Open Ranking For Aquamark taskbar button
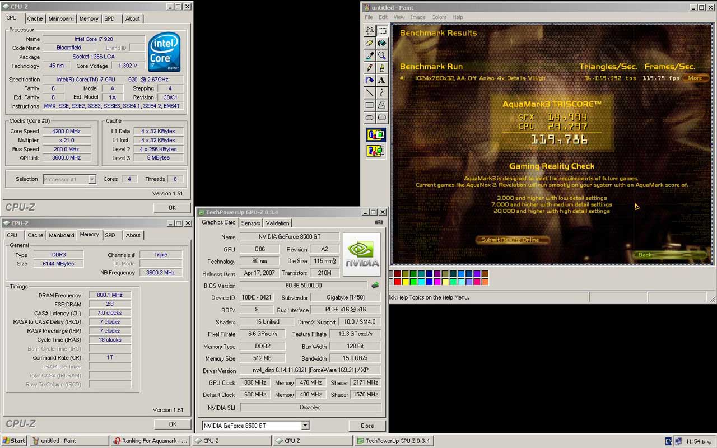This screenshot has height=448, width=717. pos(150,441)
